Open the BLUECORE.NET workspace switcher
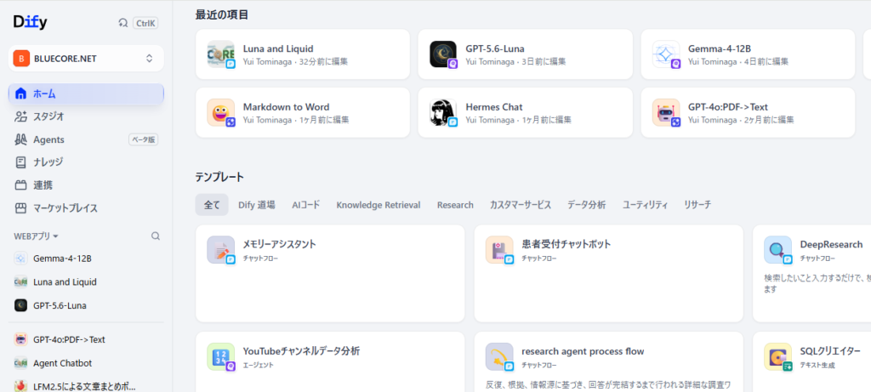The width and height of the screenshot is (871, 392). point(86,59)
